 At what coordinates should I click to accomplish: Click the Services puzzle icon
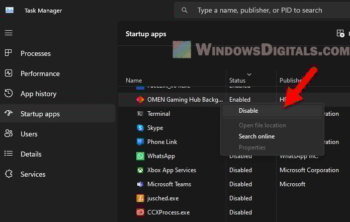pyautogui.click(x=9, y=174)
